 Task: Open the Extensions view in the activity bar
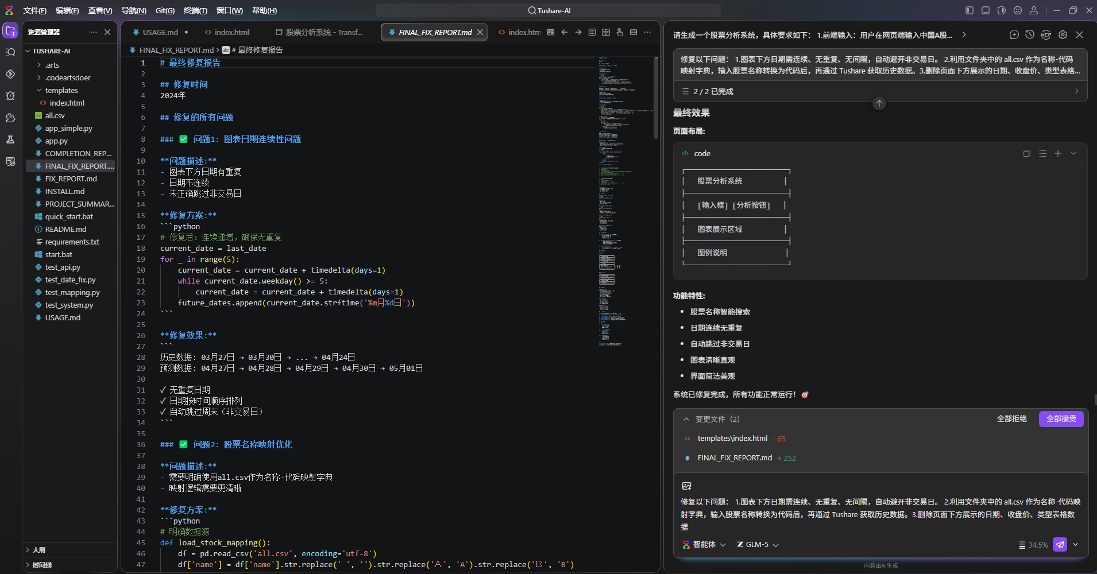10,118
